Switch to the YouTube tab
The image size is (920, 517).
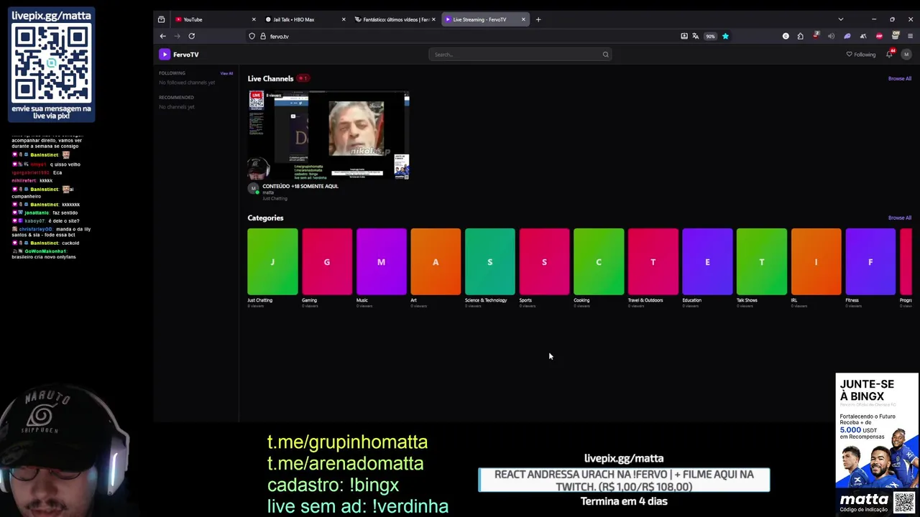pyautogui.click(x=214, y=19)
